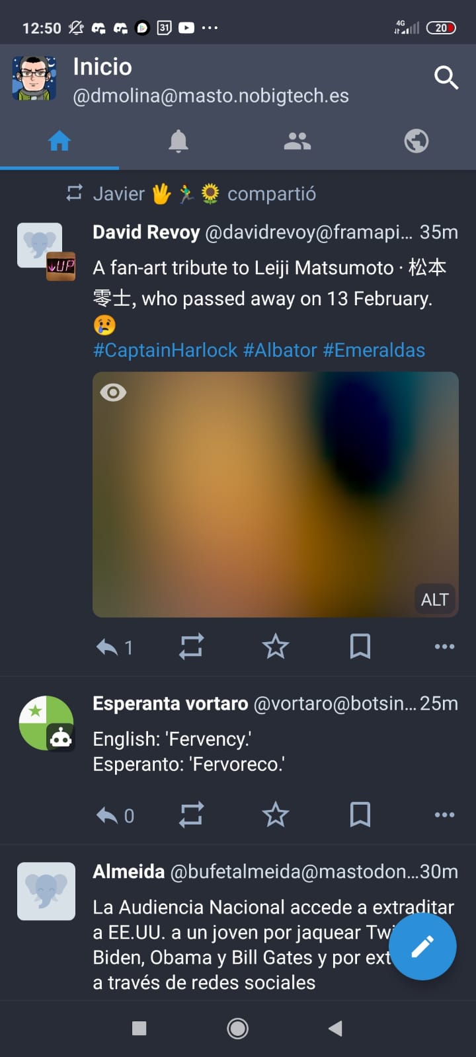
Task: Open the blurred fan-art image
Action: tap(275, 495)
